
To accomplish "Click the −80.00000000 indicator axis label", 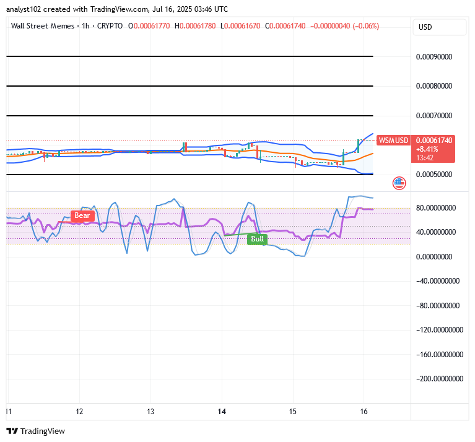I will [438, 305].
